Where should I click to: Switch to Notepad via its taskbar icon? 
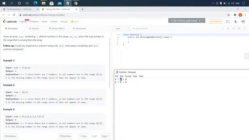(68, 3)
